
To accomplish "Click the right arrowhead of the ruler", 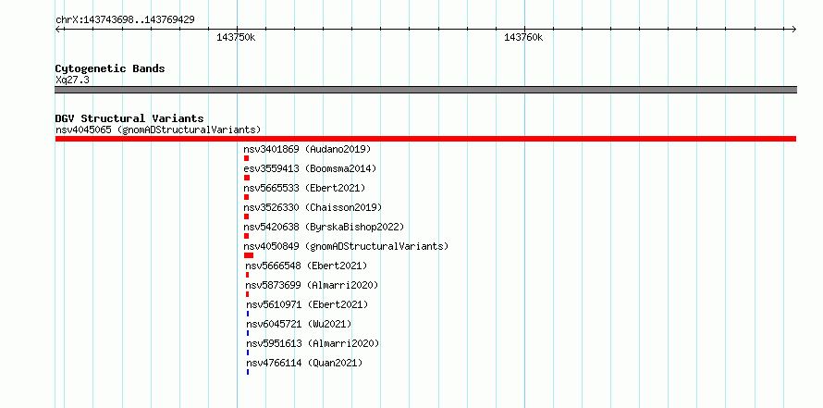I will [x=793, y=29].
